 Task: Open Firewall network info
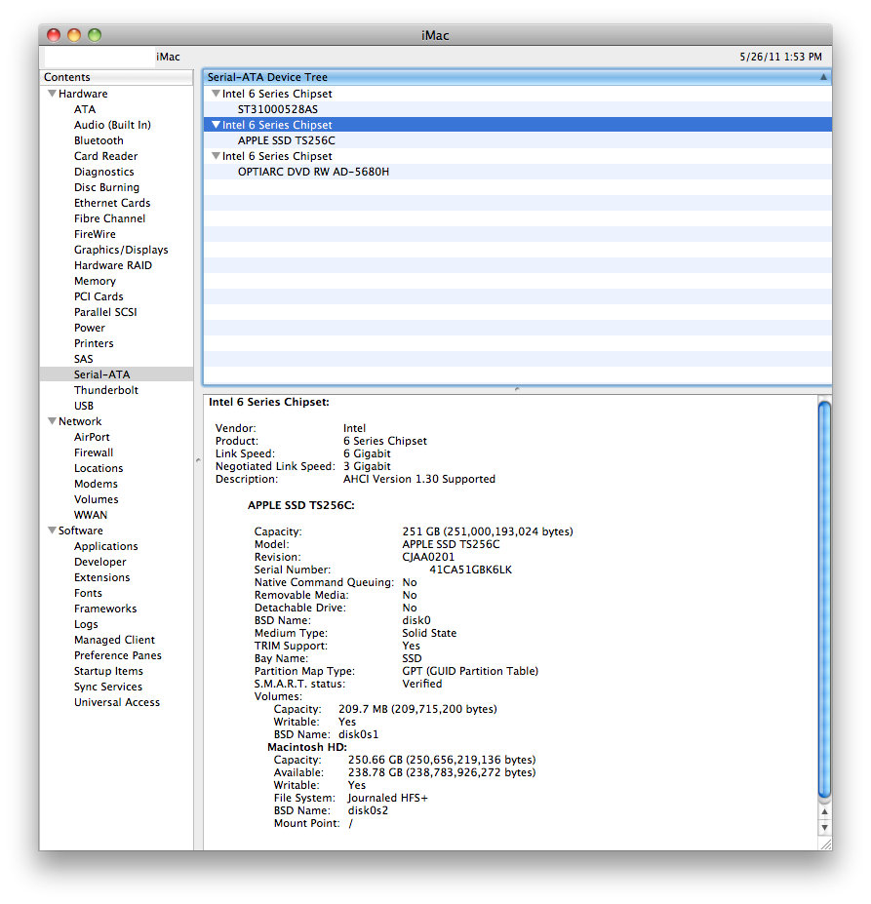[94, 452]
